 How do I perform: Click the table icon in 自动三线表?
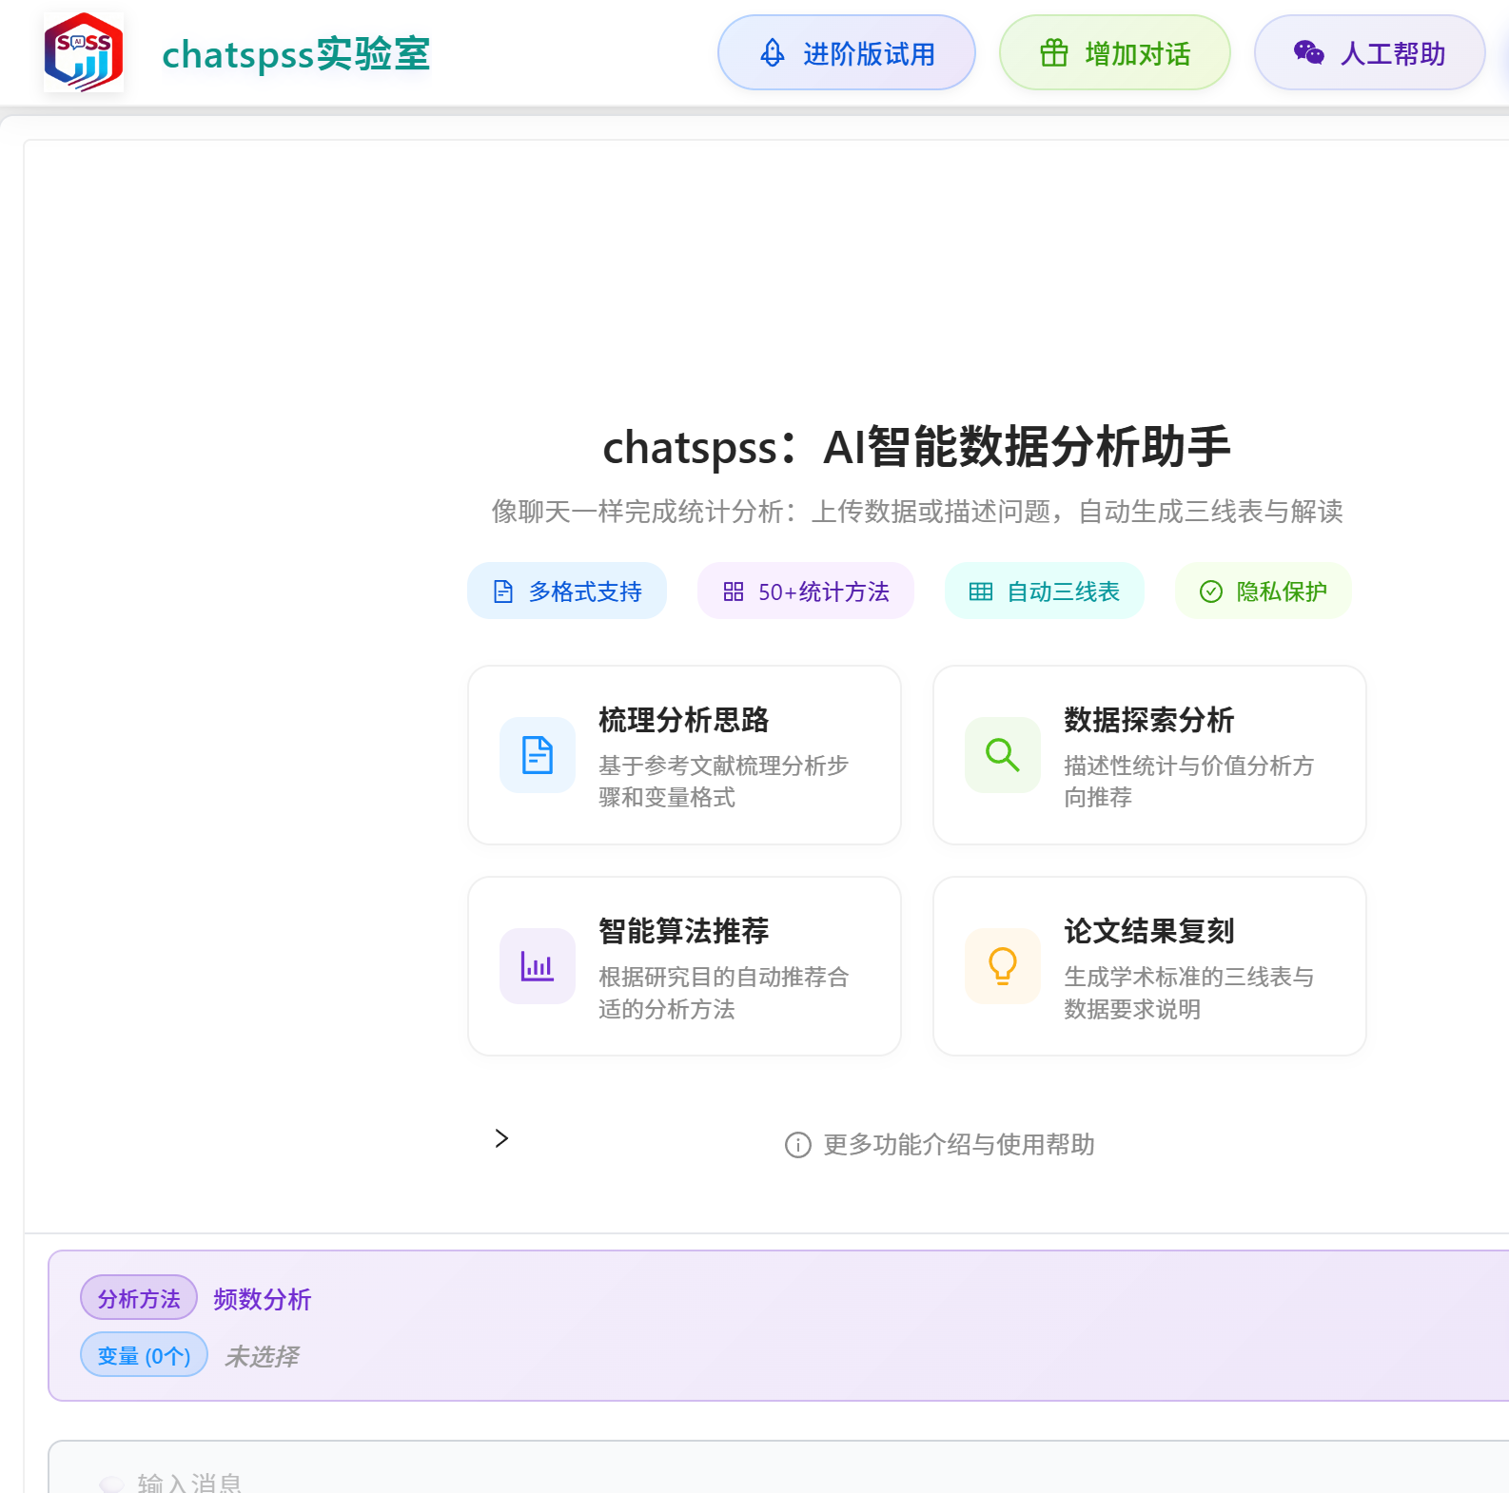click(981, 591)
